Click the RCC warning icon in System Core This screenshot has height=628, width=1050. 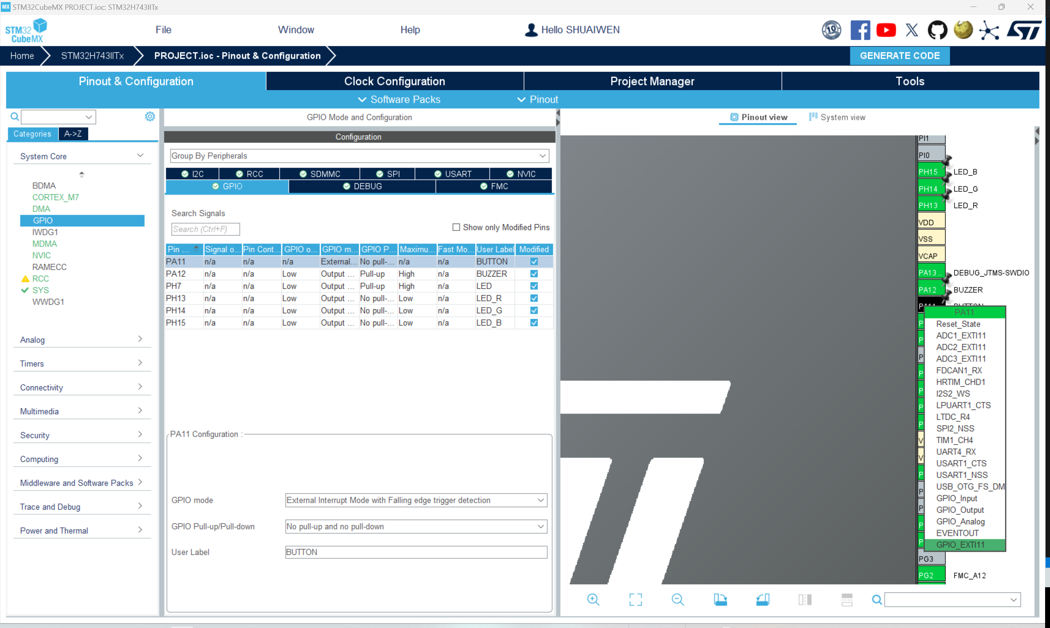tap(25, 279)
